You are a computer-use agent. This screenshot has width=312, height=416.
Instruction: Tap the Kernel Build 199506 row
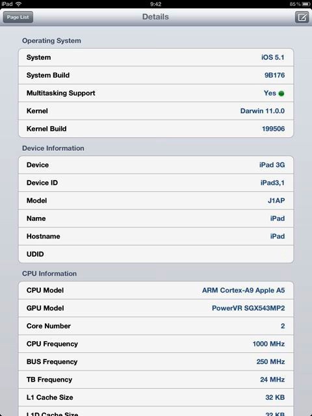click(156, 129)
